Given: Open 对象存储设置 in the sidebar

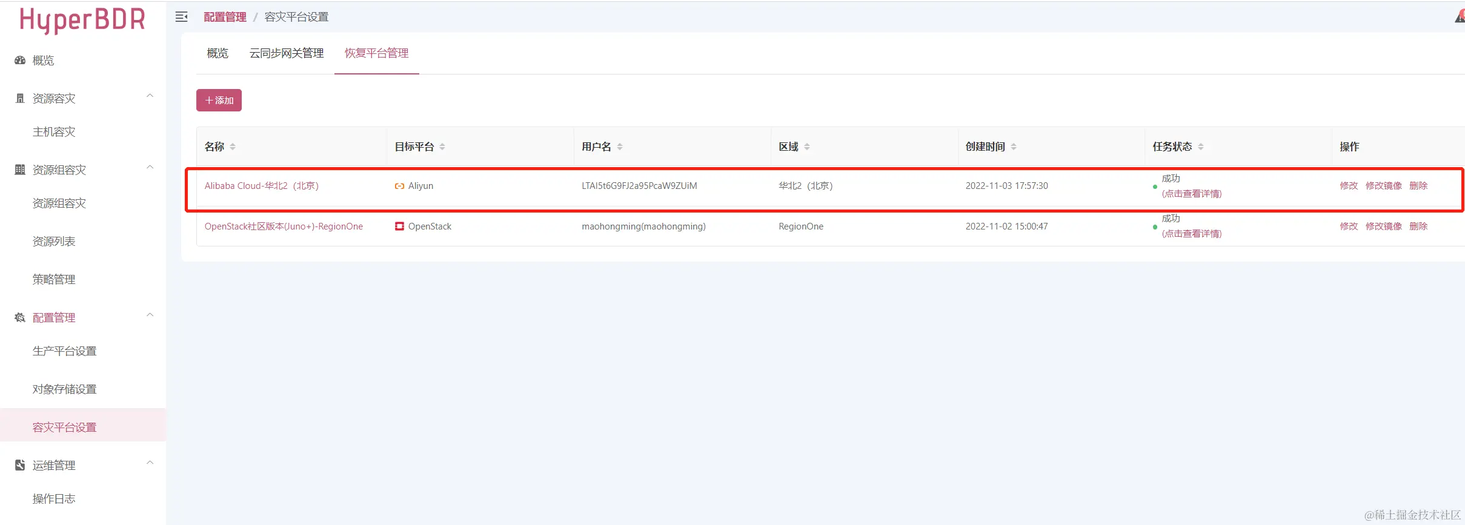Looking at the screenshot, I should point(65,389).
